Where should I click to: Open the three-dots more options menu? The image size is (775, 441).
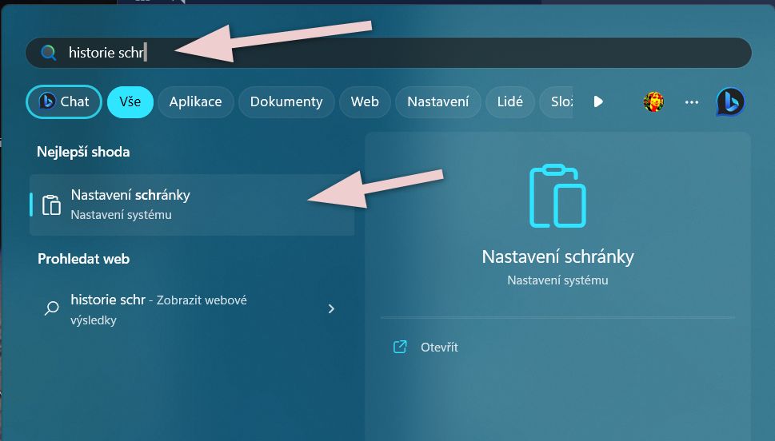(x=692, y=102)
